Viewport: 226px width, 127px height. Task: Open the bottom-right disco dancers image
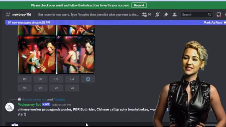[x=76, y=55]
